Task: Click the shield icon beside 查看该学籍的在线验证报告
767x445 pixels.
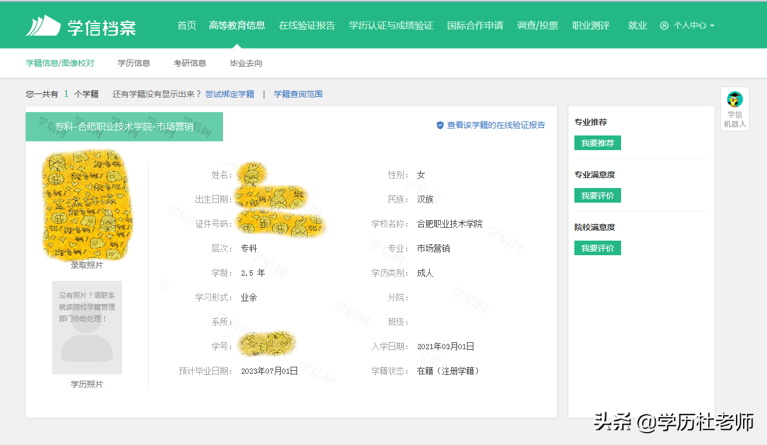Action: [440, 125]
